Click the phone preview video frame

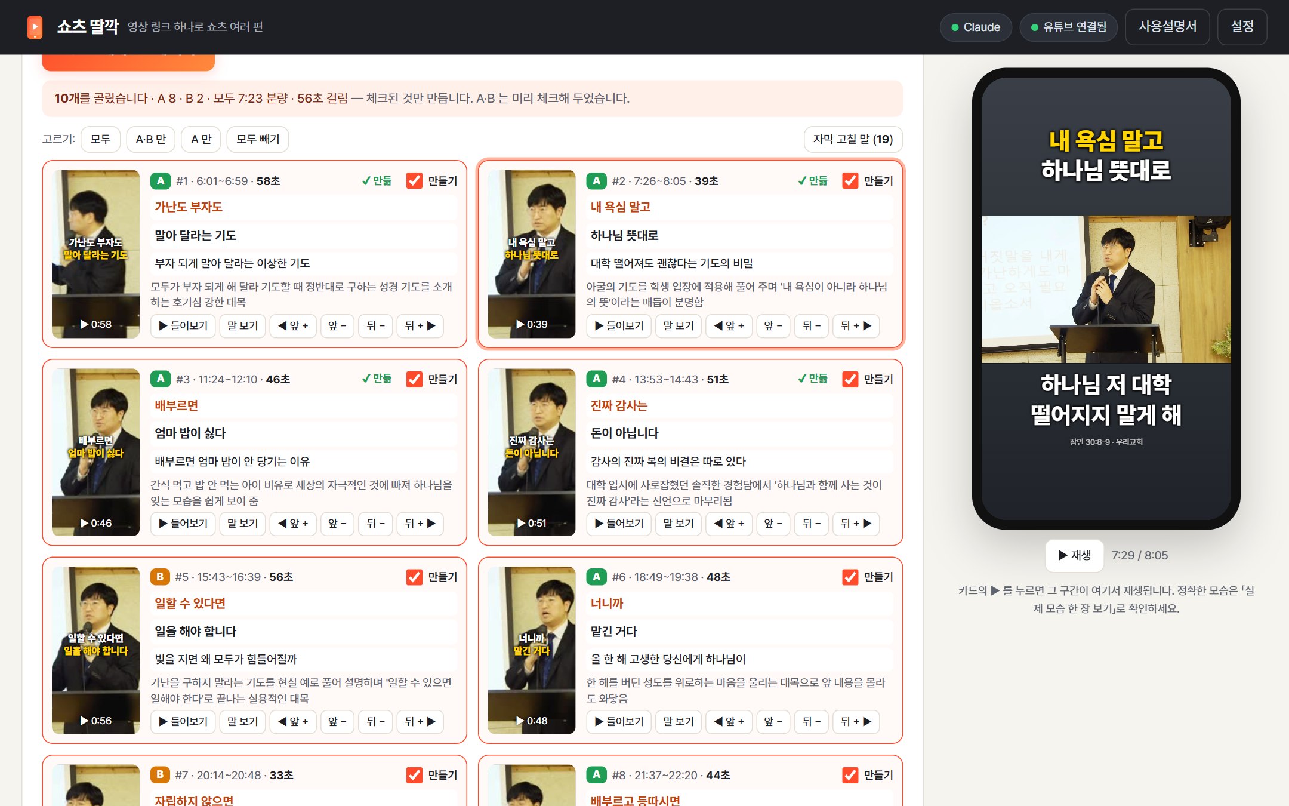[1106, 289]
